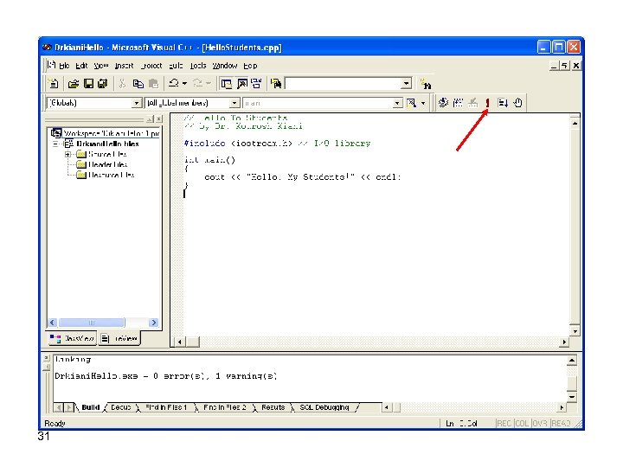Screen dimensions: 623x467
Task: Open the Help menu
Action: pyautogui.click(x=250, y=66)
